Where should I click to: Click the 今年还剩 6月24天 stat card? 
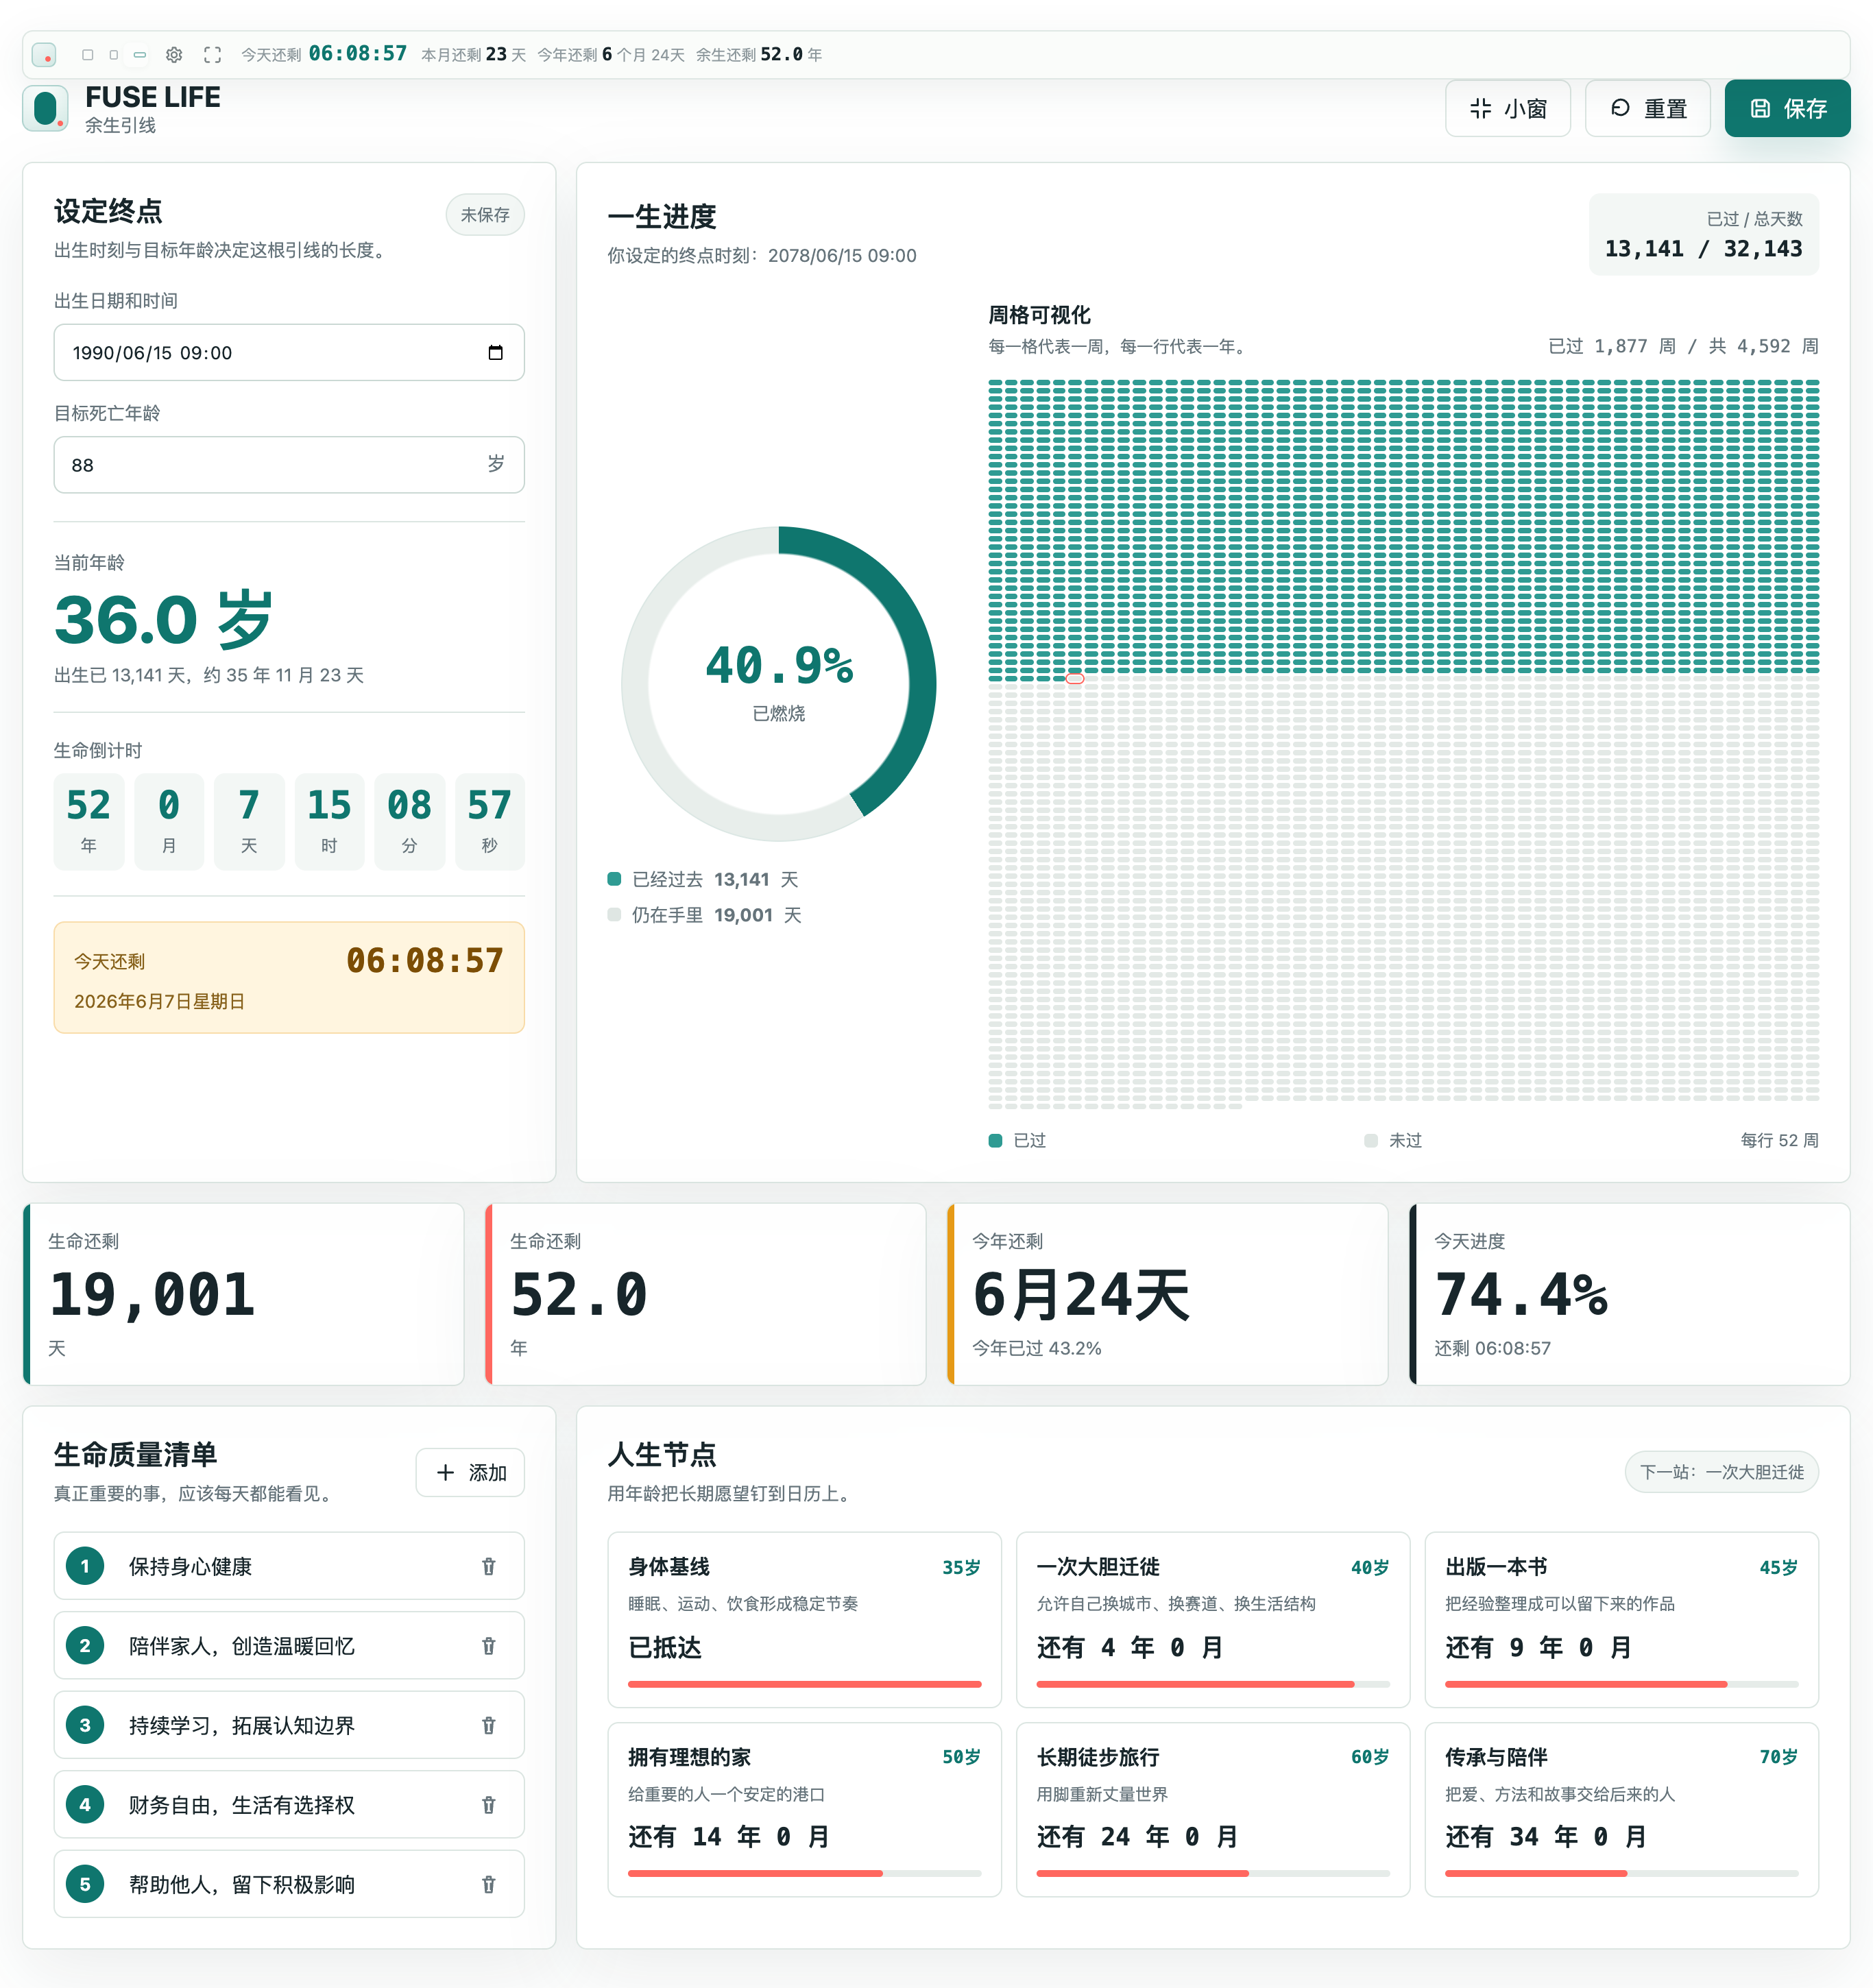pyautogui.click(x=1168, y=1294)
